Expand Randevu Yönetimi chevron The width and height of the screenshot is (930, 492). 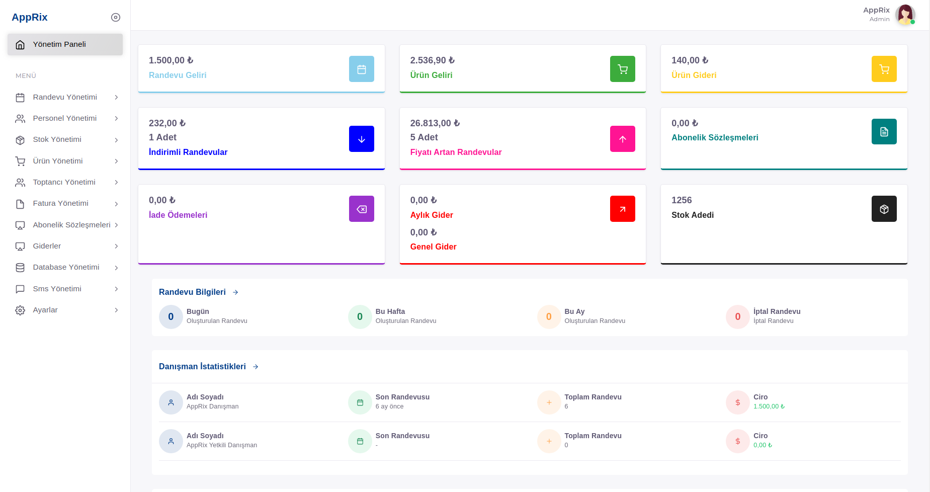click(x=116, y=97)
